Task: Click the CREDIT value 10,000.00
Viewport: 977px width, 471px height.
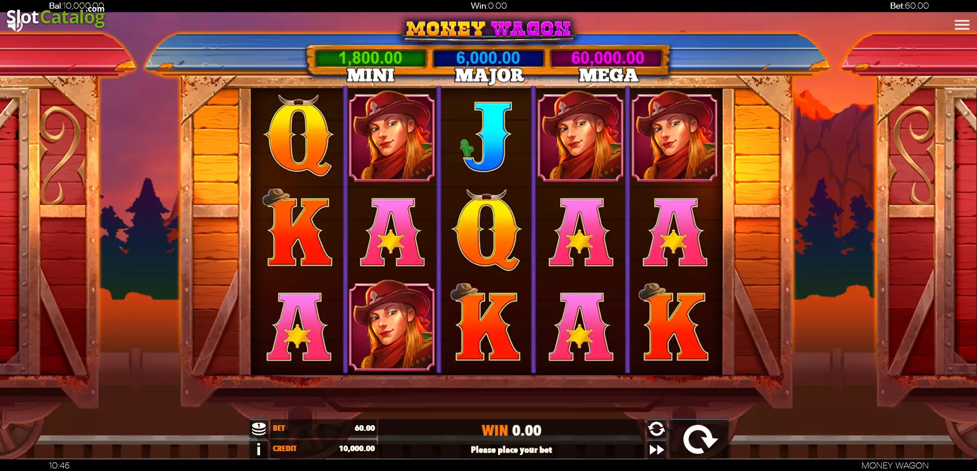Action: (x=357, y=449)
